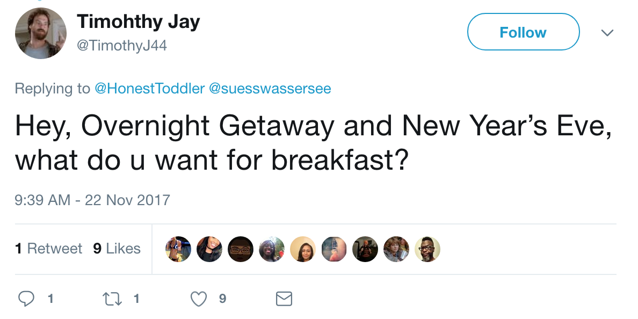Image resolution: width=638 pixels, height=319 pixels.
Task: Click the Timohthy Jay display name
Action: tap(139, 21)
